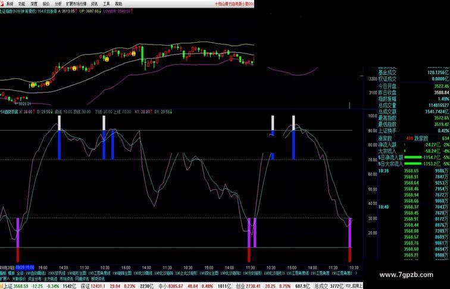Click the 跌家数 634 label

click(432, 138)
